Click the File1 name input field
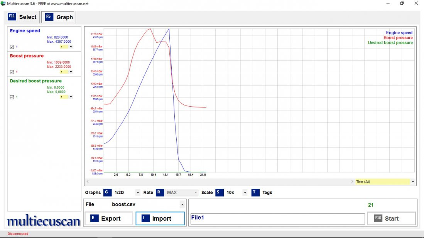 coord(277,218)
